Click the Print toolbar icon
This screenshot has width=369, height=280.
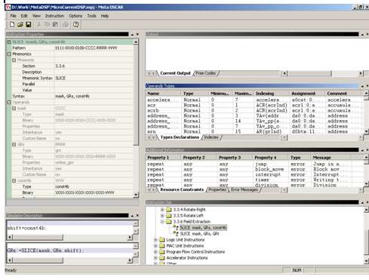[x=66, y=25]
